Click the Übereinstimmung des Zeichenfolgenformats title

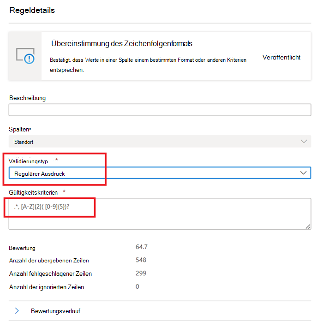122,44
